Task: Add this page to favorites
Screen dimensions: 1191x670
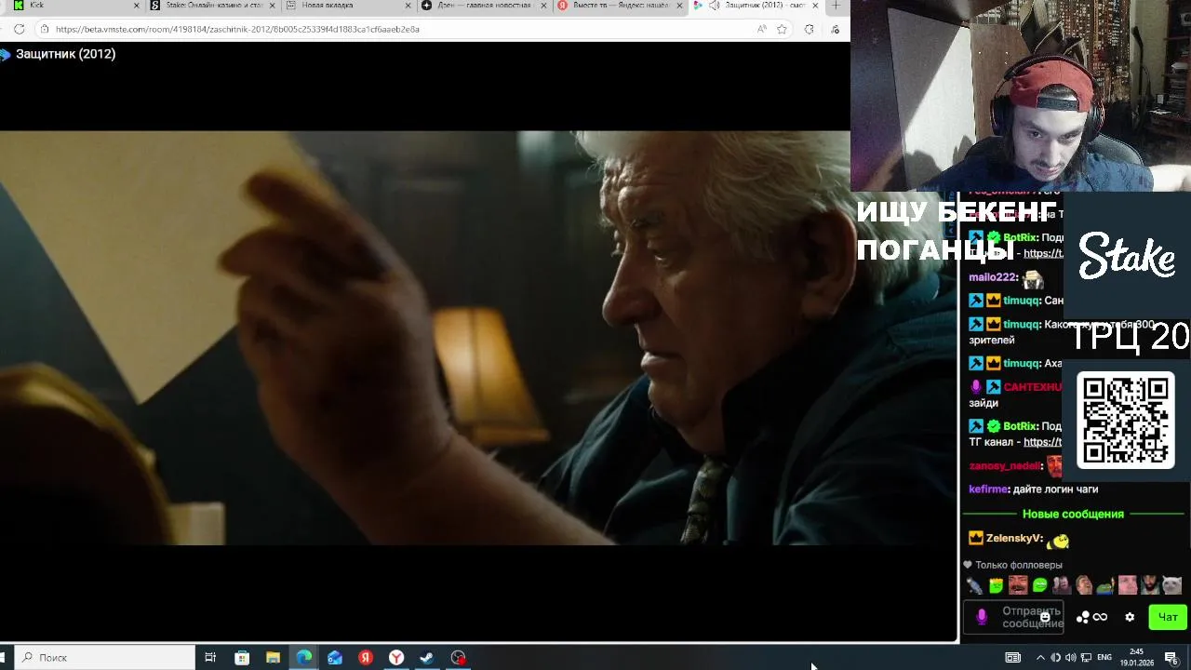Action: tap(782, 29)
